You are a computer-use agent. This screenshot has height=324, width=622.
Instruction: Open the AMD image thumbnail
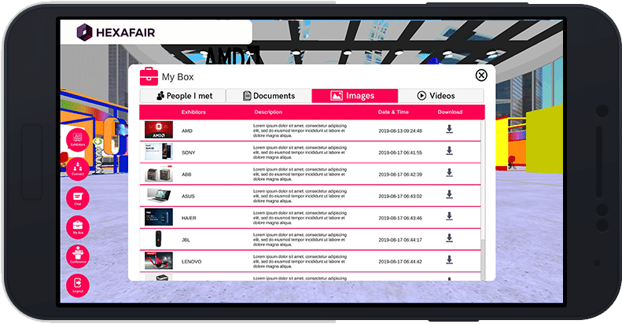pos(159,130)
